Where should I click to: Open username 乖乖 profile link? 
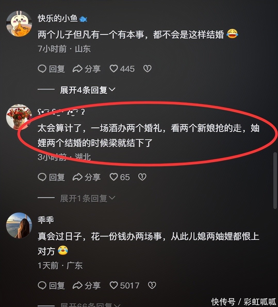pos(46,220)
